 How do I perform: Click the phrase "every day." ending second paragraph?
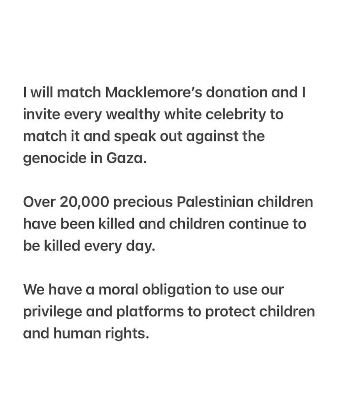[x=120, y=246]
